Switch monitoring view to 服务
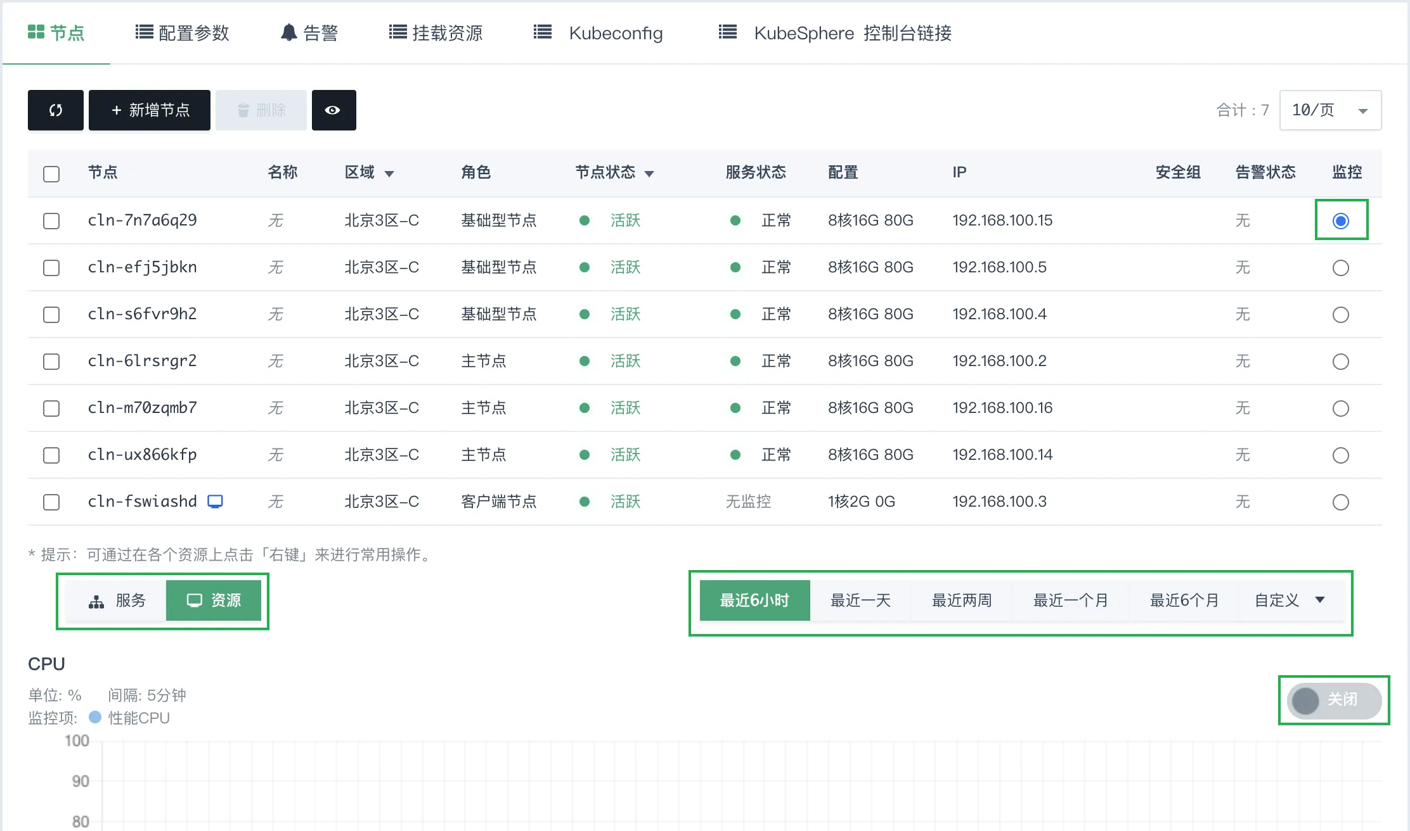 pos(116,600)
